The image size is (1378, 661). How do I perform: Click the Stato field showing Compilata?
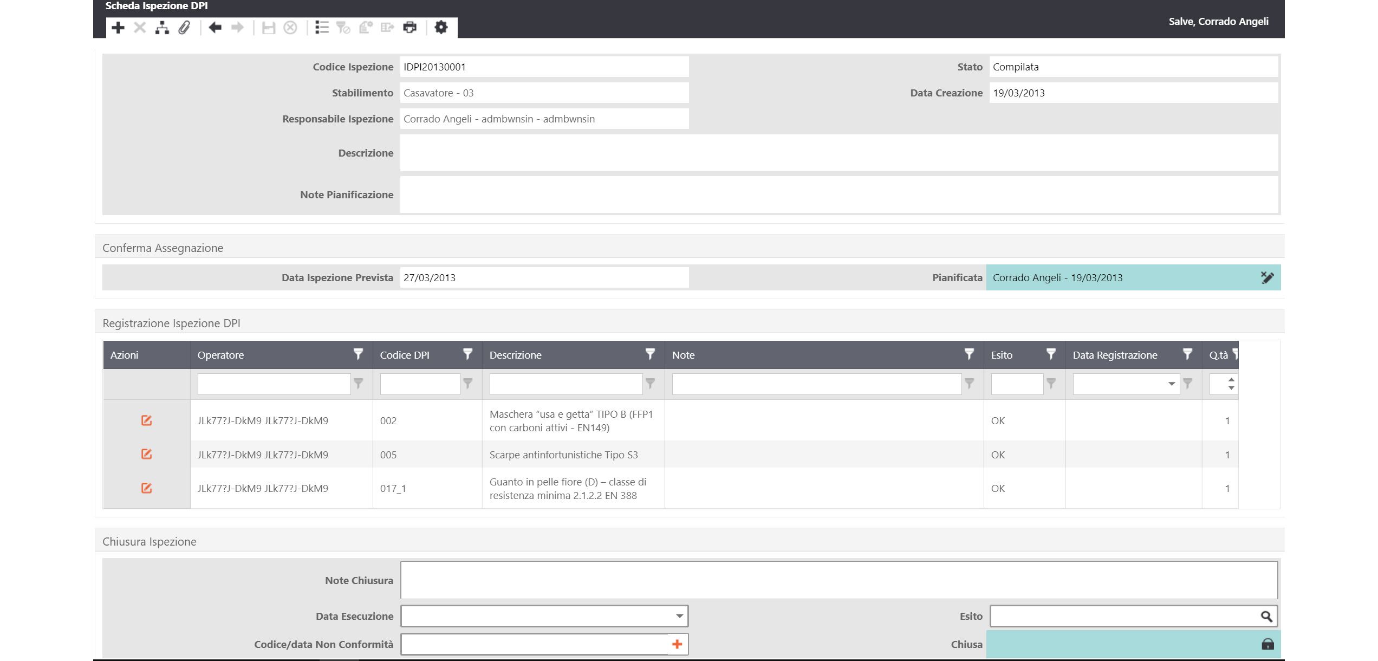tap(1134, 67)
